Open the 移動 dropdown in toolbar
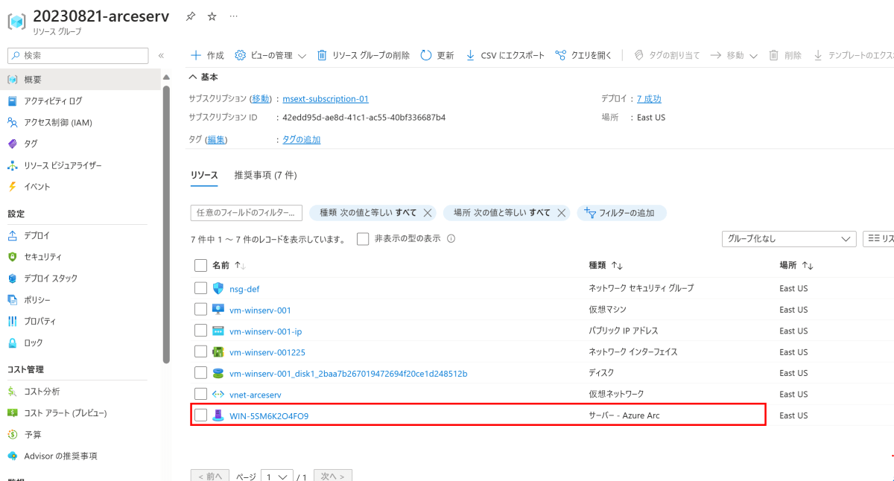The image size is (894, 481). (x=734, y=56)
